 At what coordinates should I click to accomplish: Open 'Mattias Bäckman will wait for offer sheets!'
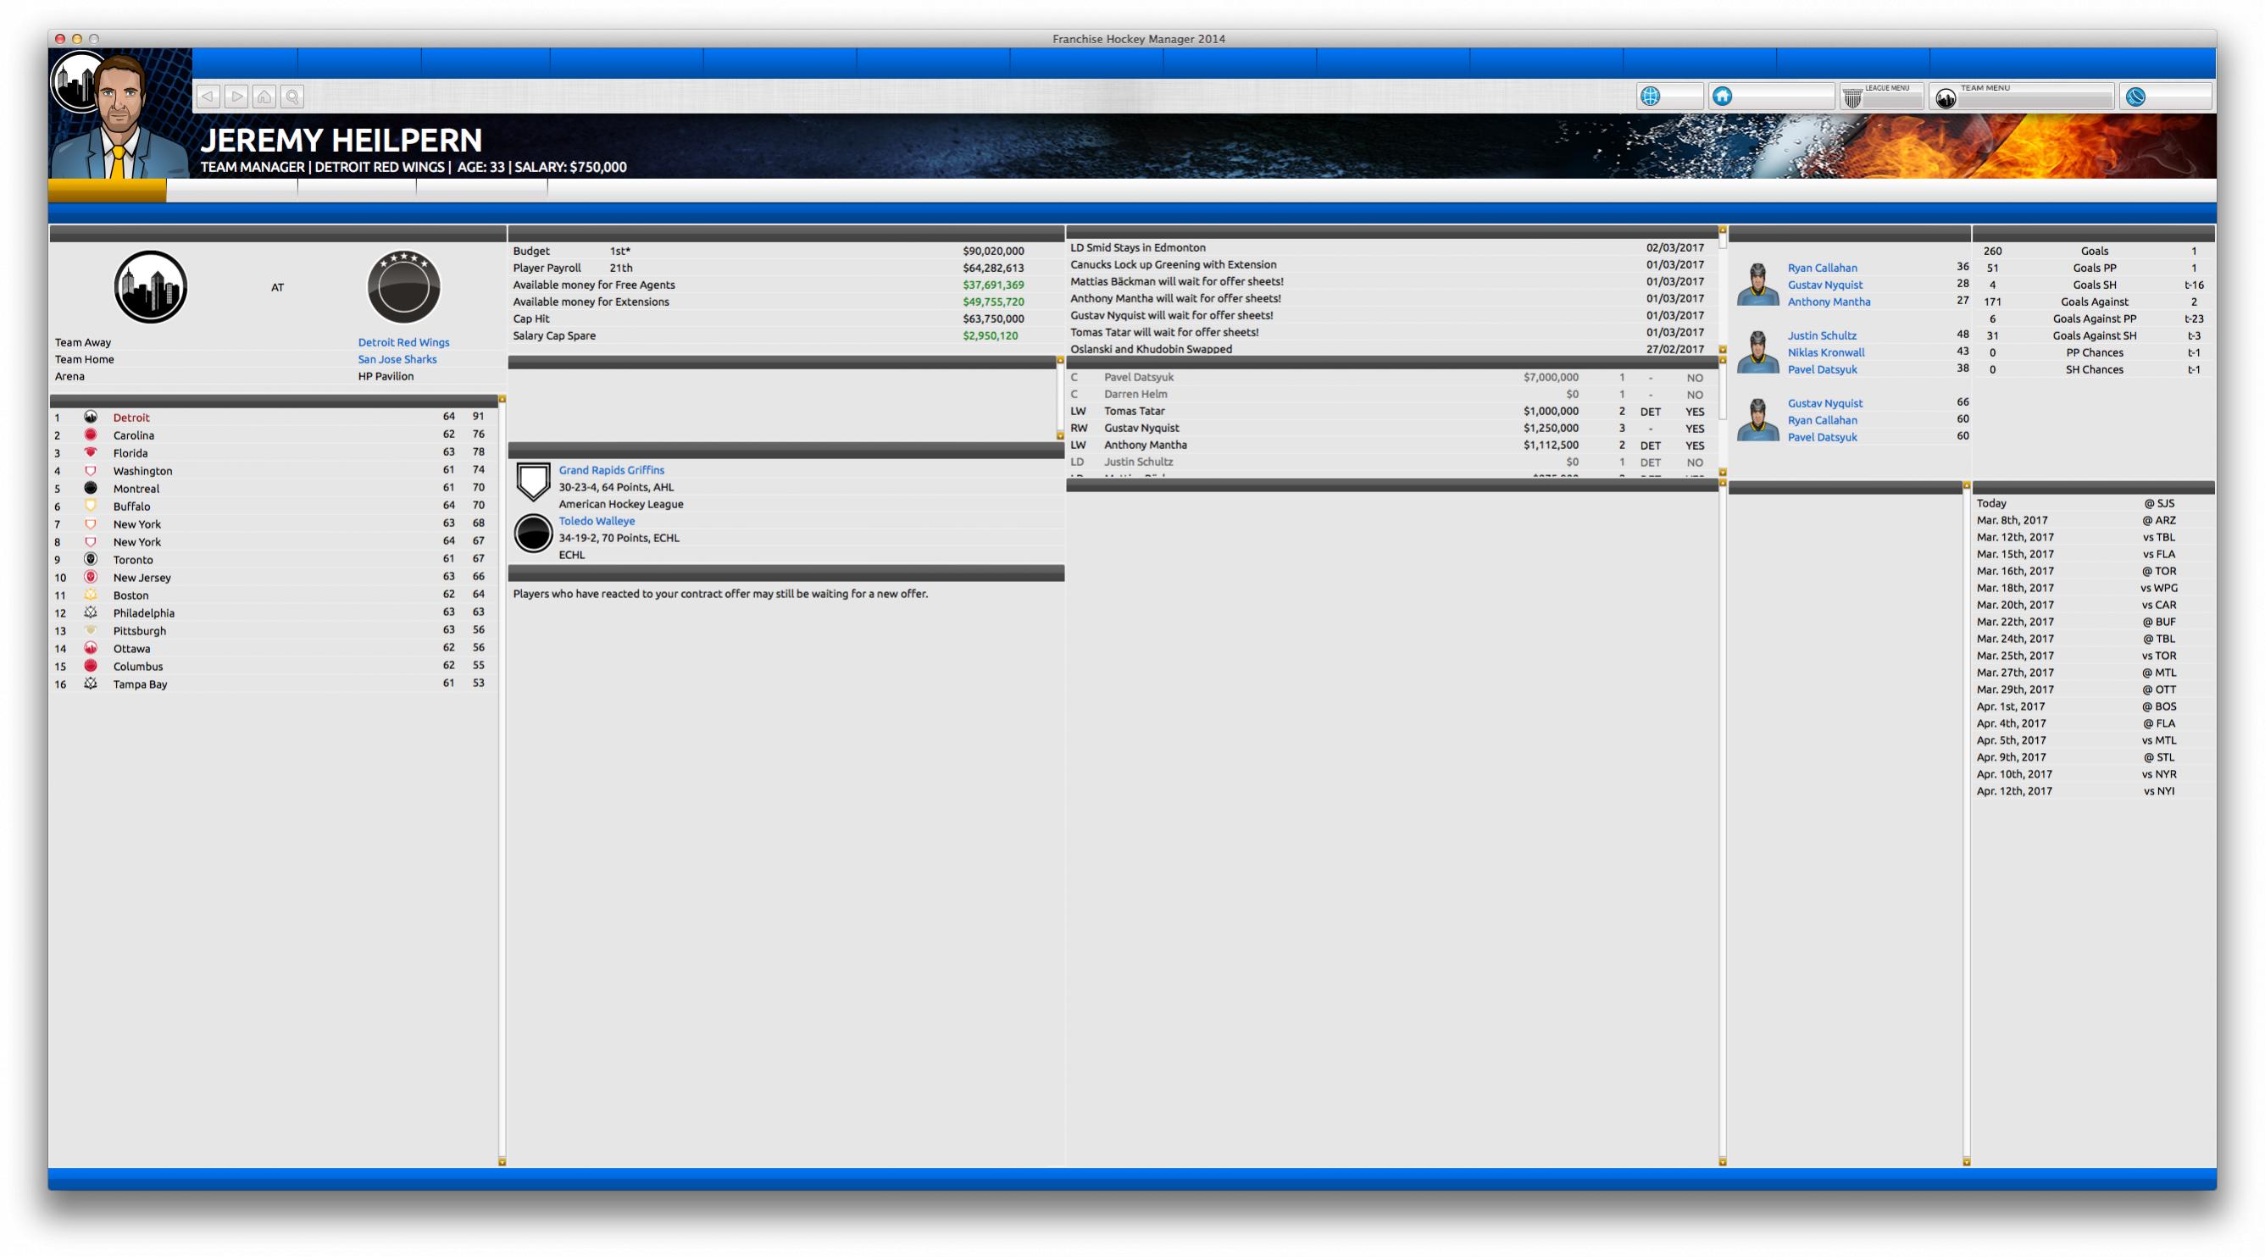[1176, 281]
